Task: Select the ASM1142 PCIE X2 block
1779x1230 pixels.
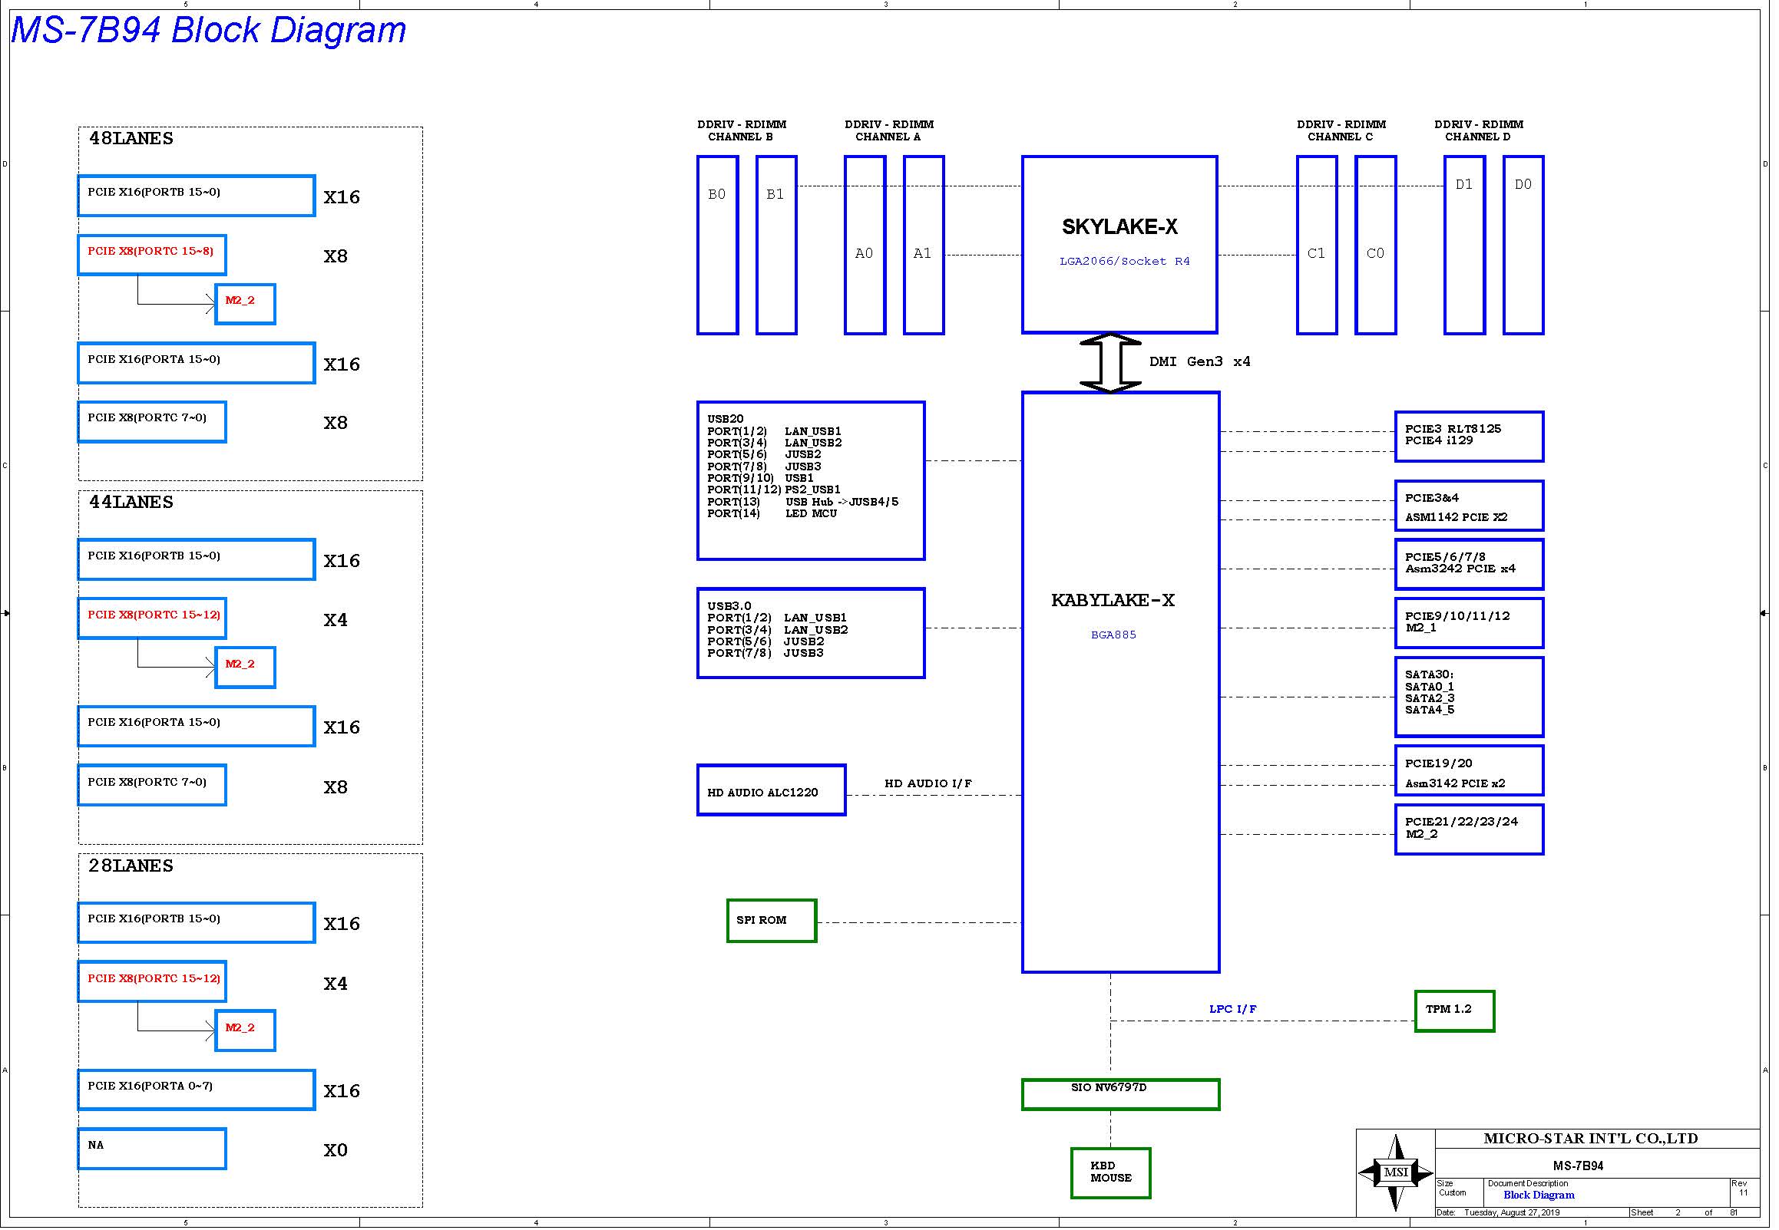Action: pyautogui.click(x=1469, y=506)
